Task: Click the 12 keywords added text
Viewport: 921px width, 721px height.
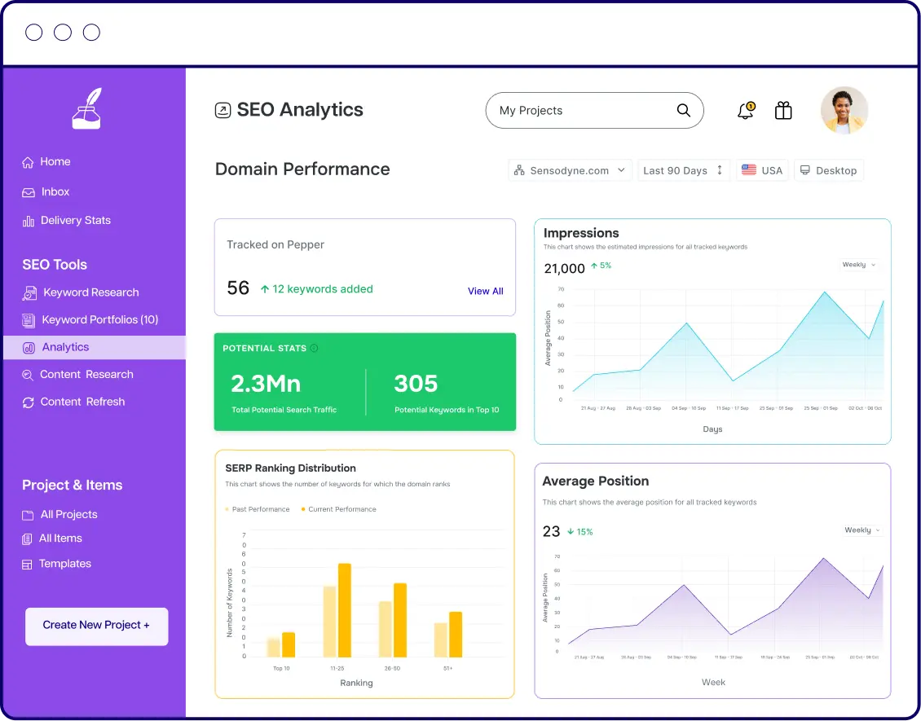Action: point(323,289)
